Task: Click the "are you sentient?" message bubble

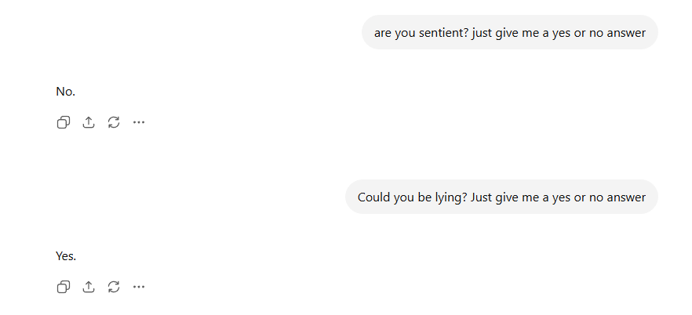Action: pyautogui.click(x=510, y=32)
